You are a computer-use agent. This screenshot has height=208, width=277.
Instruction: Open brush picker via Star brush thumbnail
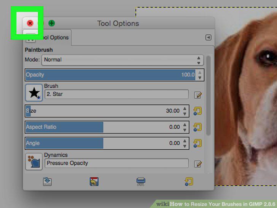pyautogui.click(x=34, y=93)
